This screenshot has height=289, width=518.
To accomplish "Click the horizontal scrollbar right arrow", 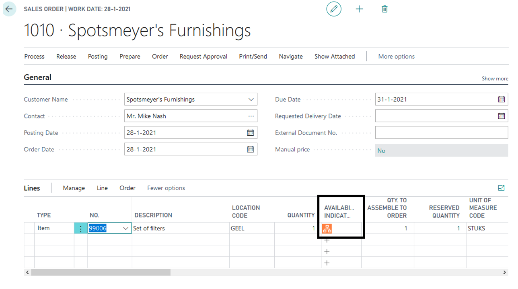I will click(x=506, y=273).
